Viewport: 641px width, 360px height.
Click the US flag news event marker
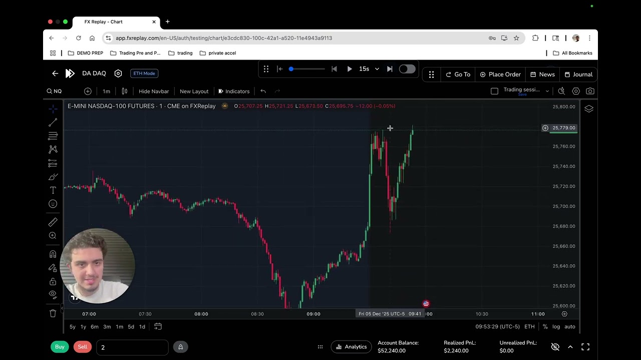pos(426,303)
